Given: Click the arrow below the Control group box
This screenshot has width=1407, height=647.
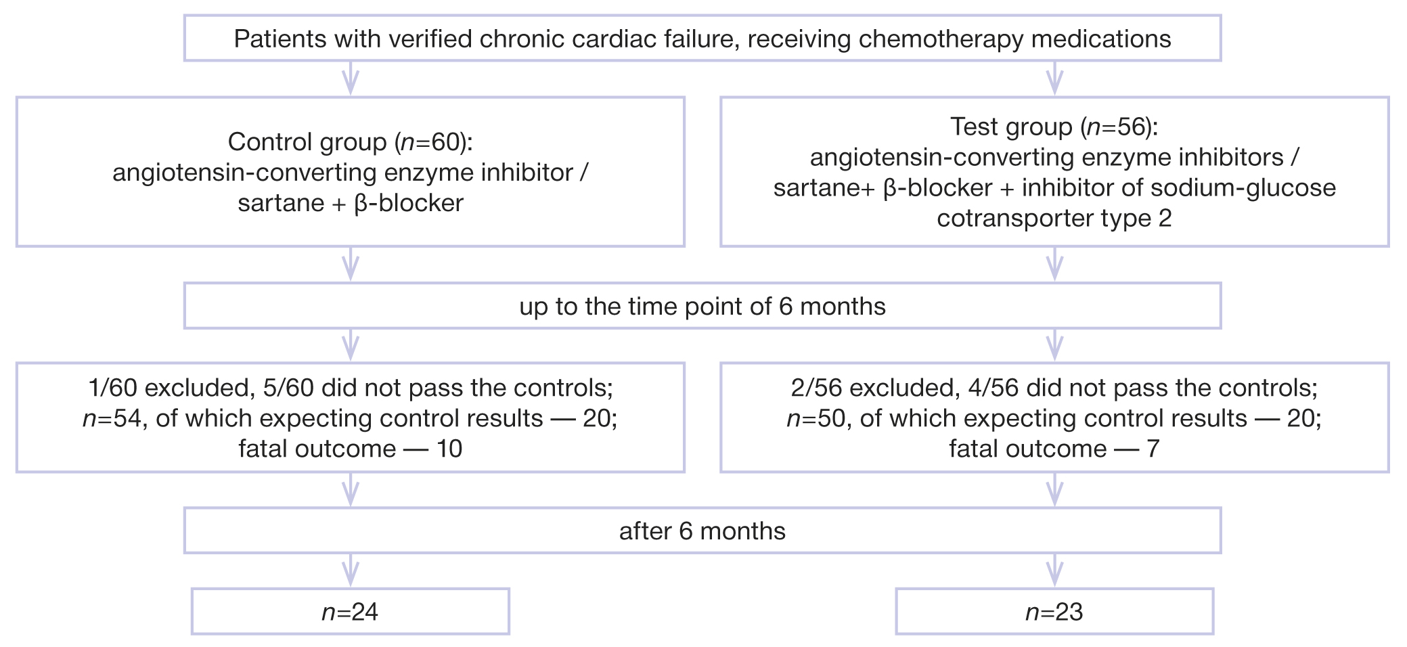Looking at the screenshot, I should point(350,264).
